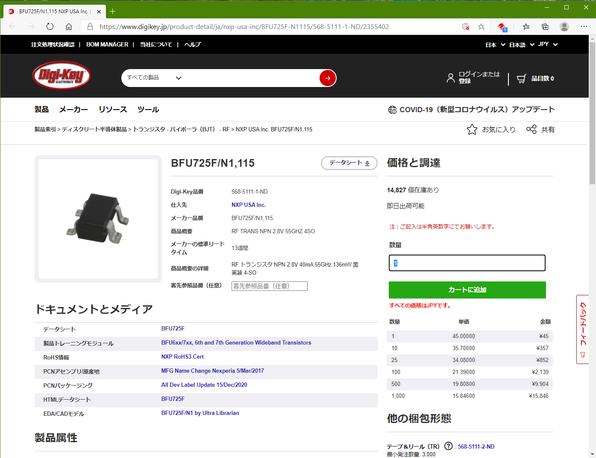Click the site lock icon in address bar
The width and height of the screenshot is (596, 458).
click(90, 26)
